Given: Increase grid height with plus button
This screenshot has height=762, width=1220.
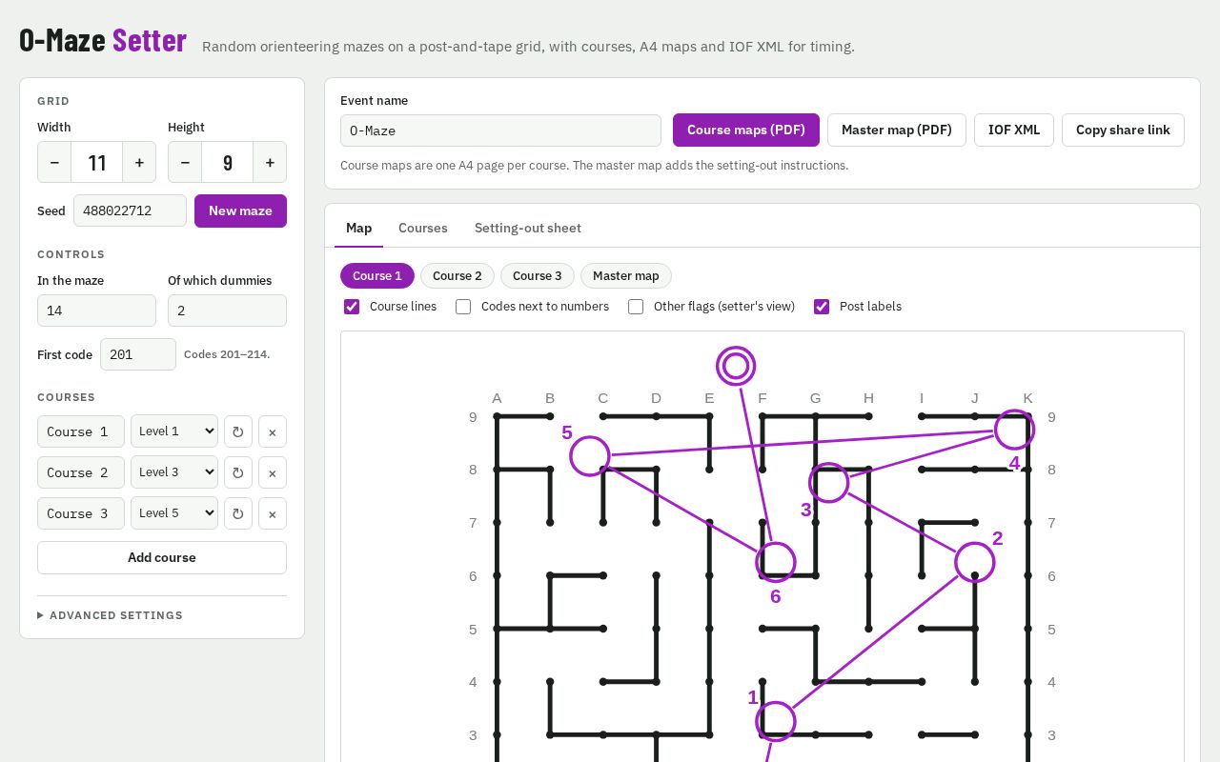Looking at the screenshot, I should point(270,162).
